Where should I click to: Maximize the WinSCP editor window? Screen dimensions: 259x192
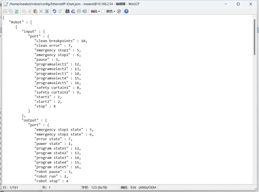(238, 4)
